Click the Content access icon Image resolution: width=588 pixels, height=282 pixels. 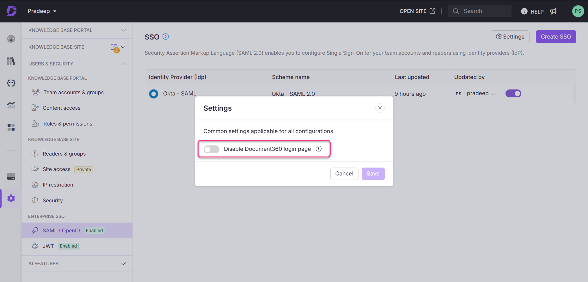tap(35, 108)
